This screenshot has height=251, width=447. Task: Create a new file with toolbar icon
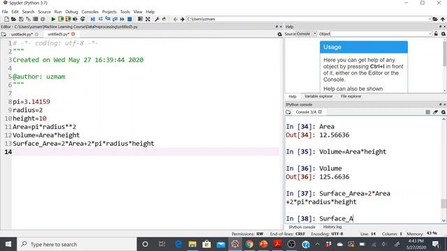[x=6, y=19]
